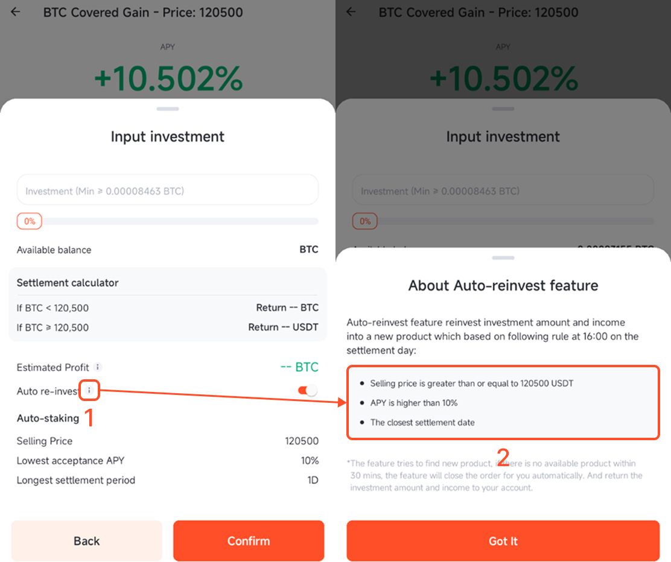This screenshot has width=671, height=562.
Task: Tap back arrow above the About Auto-reinvest sheet
Action: (351, 12)
